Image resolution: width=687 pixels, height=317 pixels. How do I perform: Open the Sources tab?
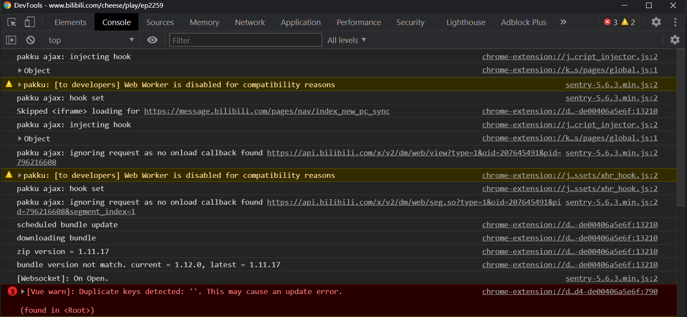(160, 23)
